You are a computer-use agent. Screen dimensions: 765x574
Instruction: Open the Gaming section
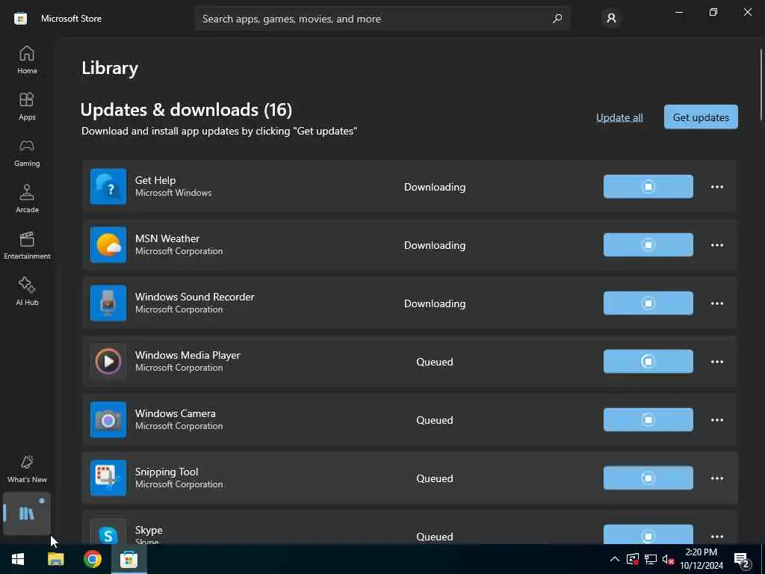coord(27,152)
